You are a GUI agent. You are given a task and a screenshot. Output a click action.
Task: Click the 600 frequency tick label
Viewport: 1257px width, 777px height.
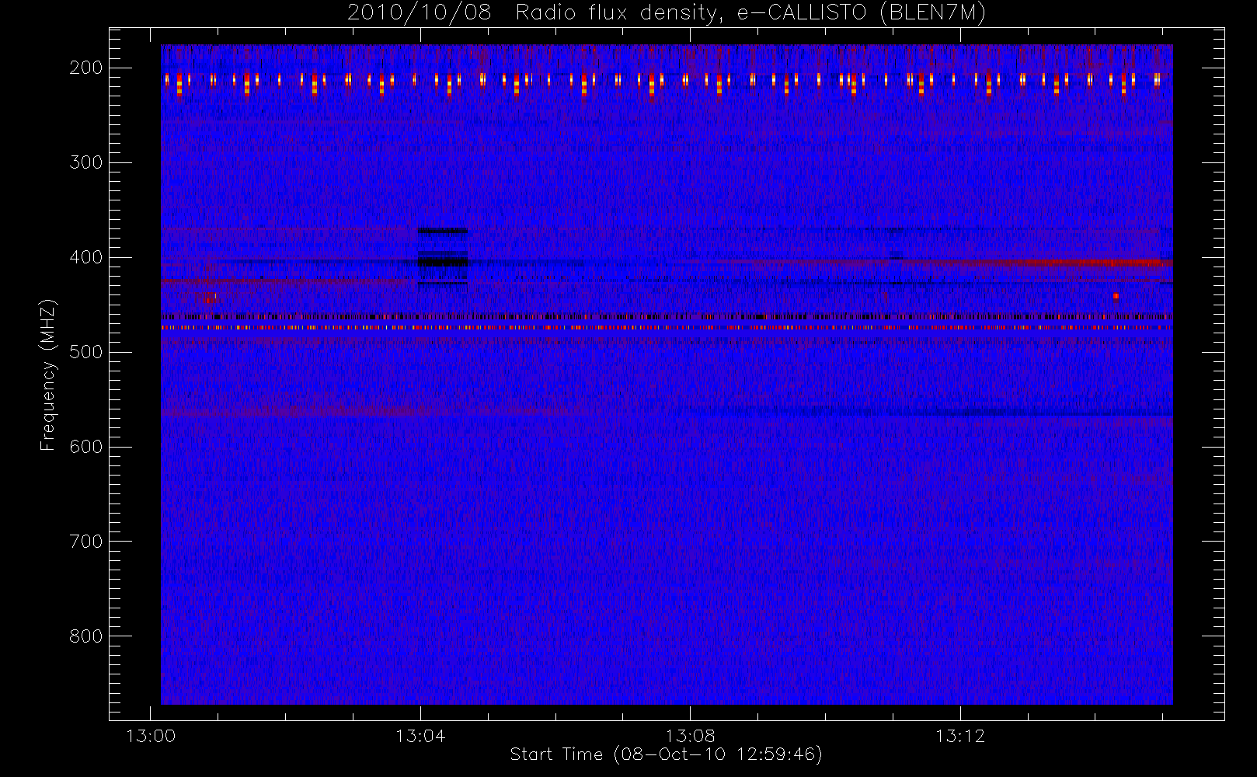pyautogui.click(x=86, y=447)
